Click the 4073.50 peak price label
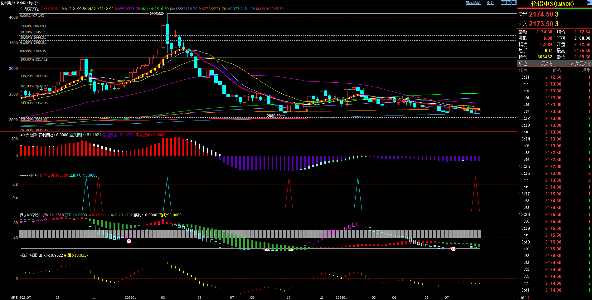 [x=156, y=14]
